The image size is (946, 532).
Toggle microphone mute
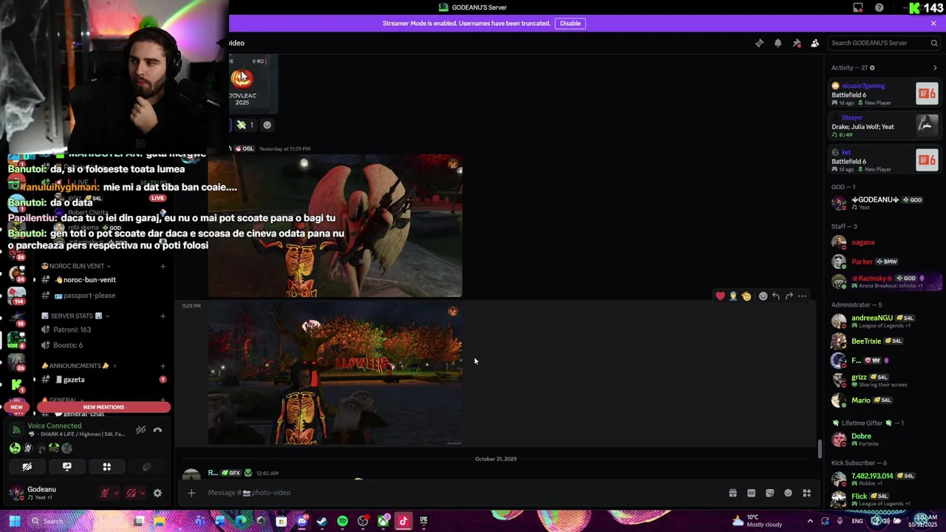point(104,493)
